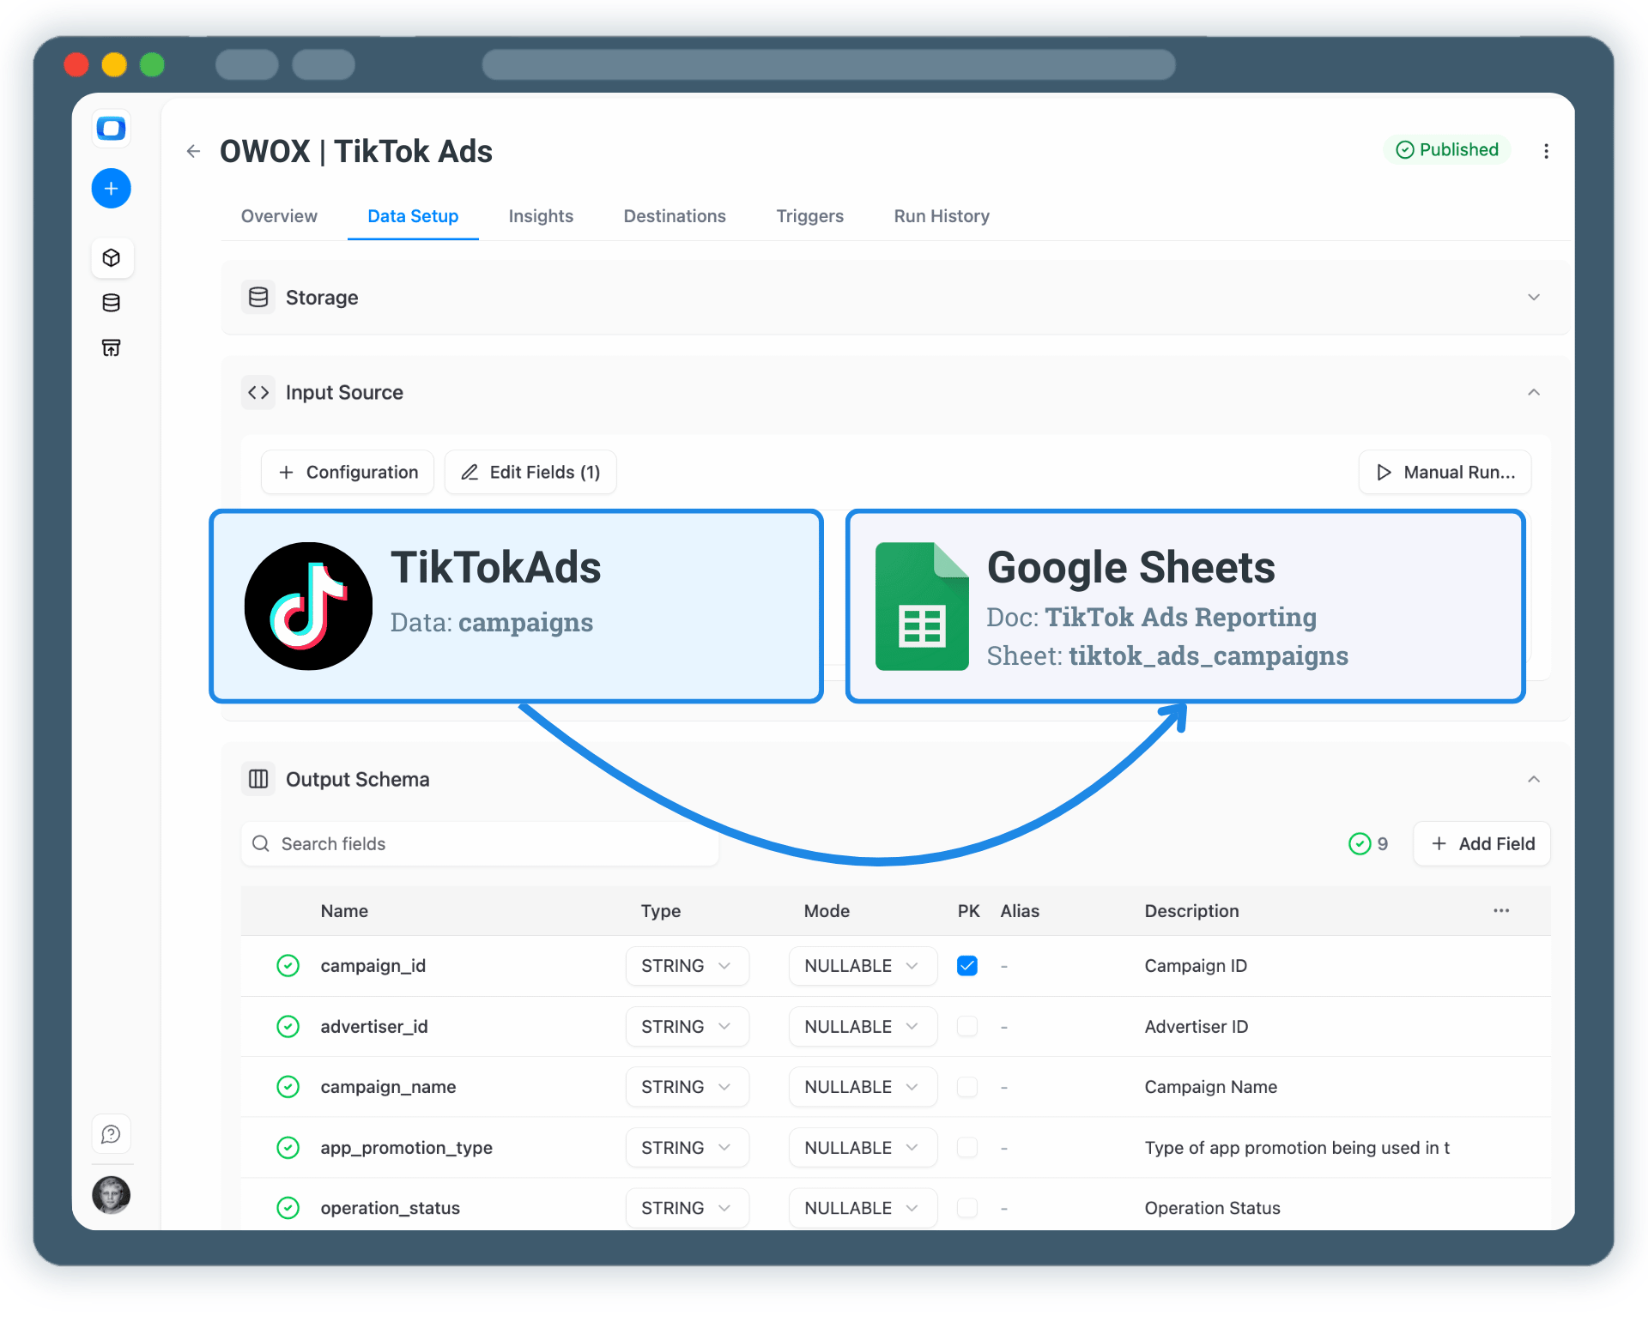The width and height of the screenshot is (1648, 1340).
Task: Open the three-dot options menu top right
Action: tap(1546, 151)
